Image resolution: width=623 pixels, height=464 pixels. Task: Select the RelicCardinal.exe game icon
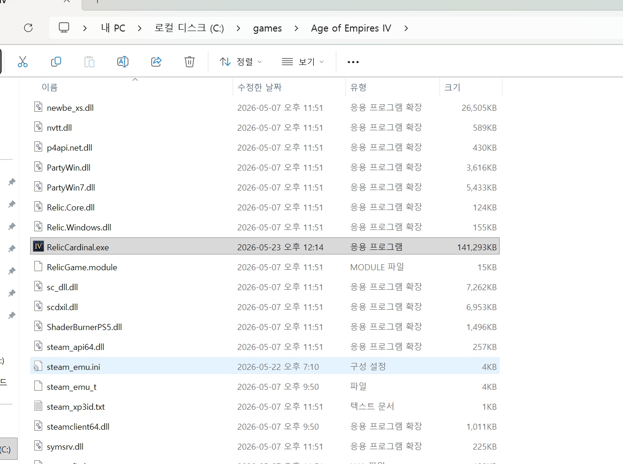click(38, 247)
